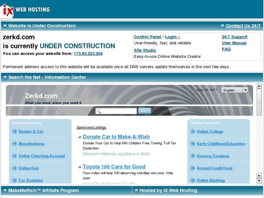This screenshot has width=264, height=198.
Task: Click arrow icon beside Online College
Action: point(192,132)
